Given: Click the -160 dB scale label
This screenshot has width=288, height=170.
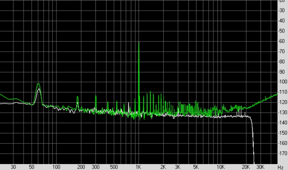Looking at the screenshot, I should [282, 143].
